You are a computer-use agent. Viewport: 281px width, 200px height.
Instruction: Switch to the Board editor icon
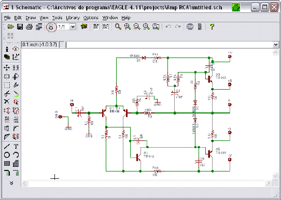[x=51, y=27]
